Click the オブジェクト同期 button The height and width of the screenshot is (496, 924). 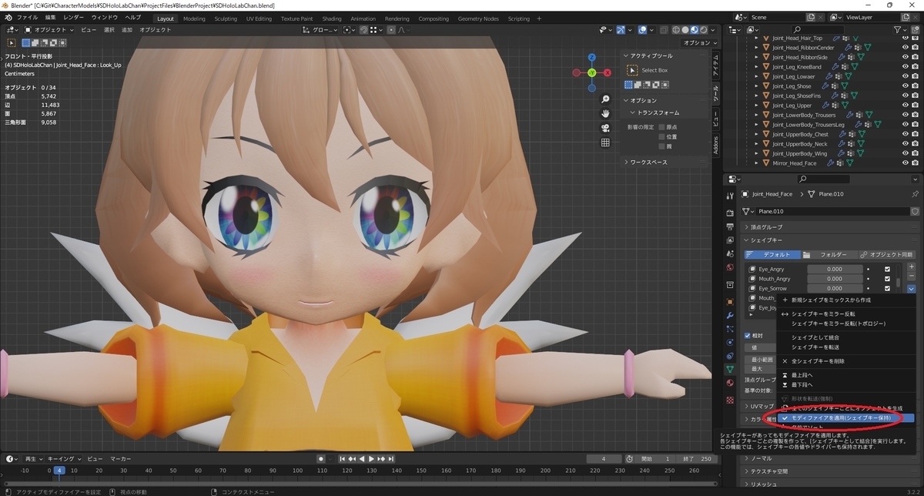click(x=885, y=254)
